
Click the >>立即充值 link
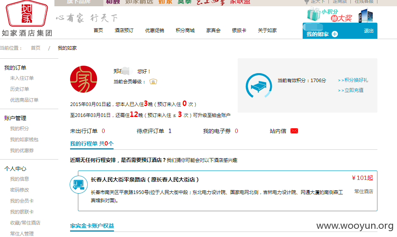(351, 90)
